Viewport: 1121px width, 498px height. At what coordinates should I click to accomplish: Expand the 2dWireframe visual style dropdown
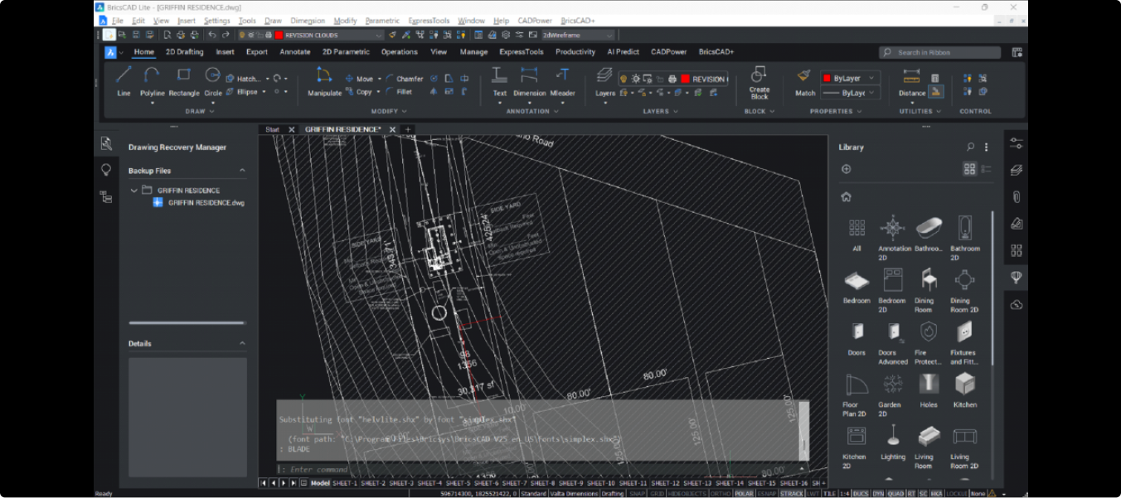pyautogui.click(x=609, y=36)
